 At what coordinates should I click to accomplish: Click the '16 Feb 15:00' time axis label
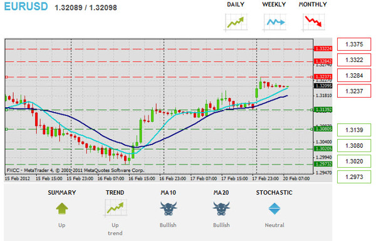142,178
